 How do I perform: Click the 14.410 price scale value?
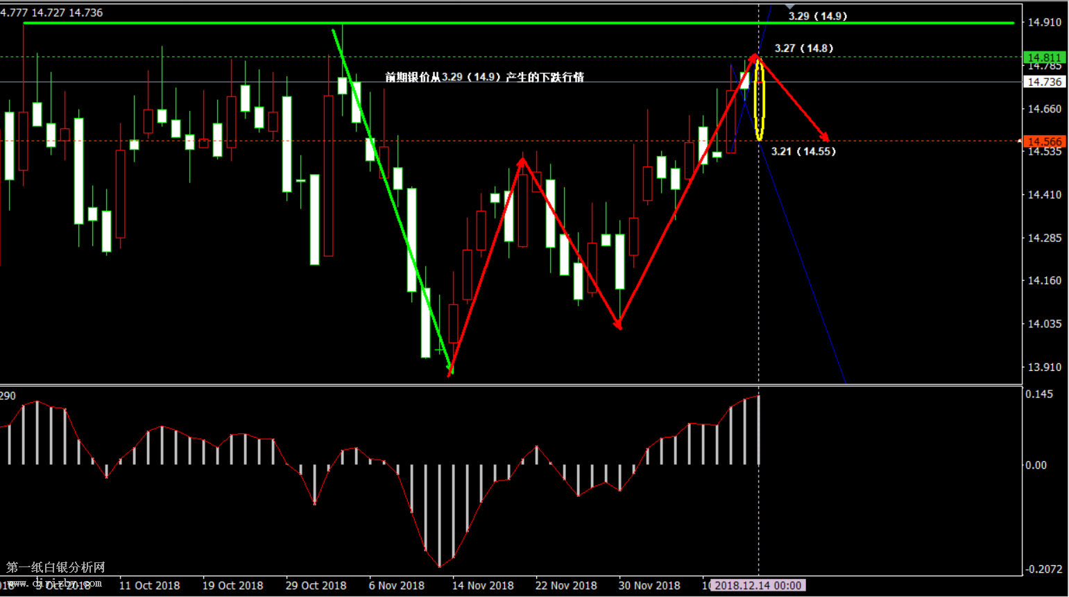[1044, 195]
